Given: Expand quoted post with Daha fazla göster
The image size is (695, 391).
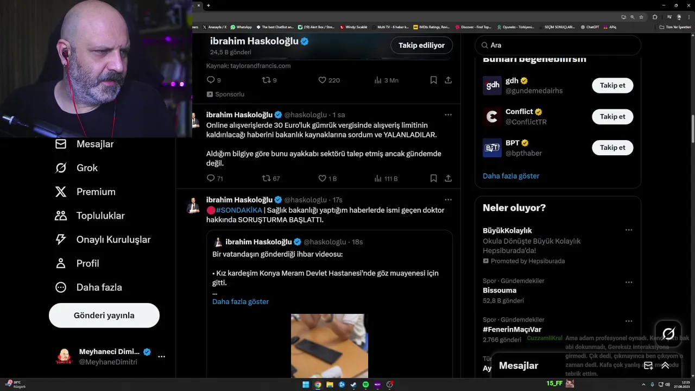Looking at the screenshot, I should point(241,301).
